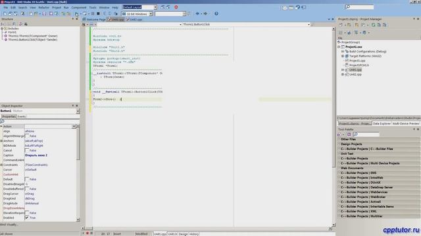The height and width of the screenshot is (236, 421).
Task: Select TForm1::Button1Click in Structure tree
Action: pyautogui.click(x=32, y=39)
